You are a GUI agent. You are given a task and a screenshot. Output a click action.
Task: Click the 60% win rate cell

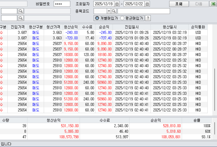point(197,131)
